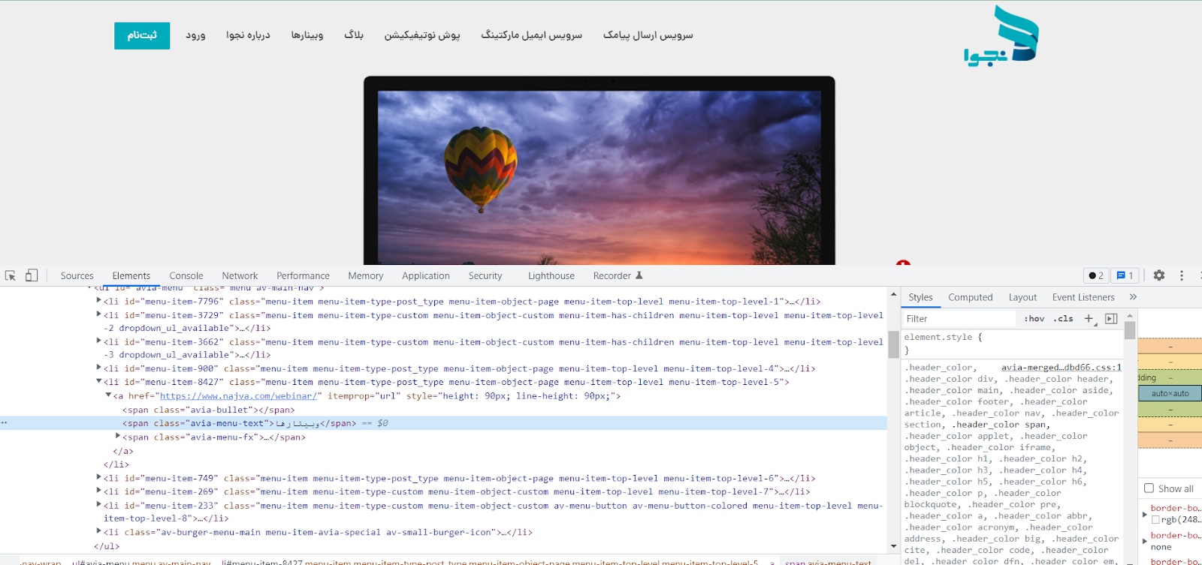Click the balloon hero image on the page

[x=599, y=177]
